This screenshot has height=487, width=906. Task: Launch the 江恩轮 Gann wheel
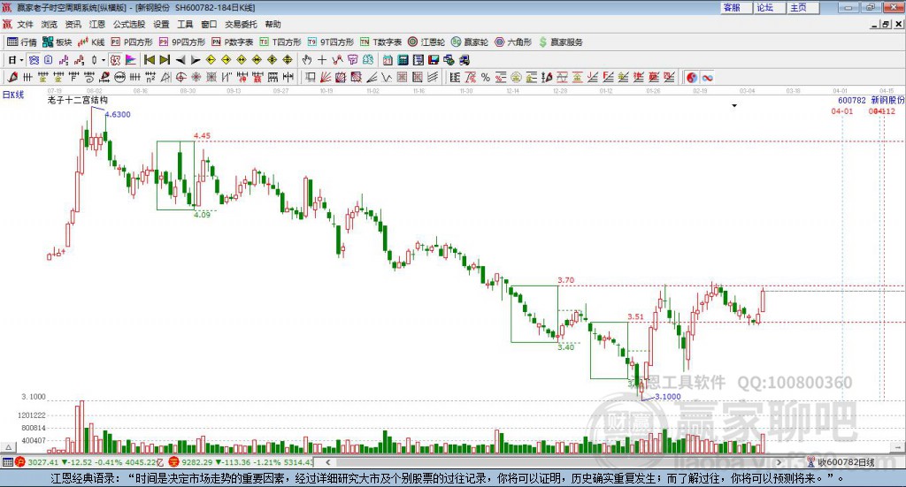(x=426, y=42)
